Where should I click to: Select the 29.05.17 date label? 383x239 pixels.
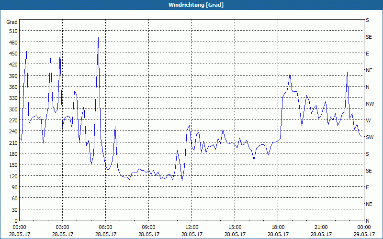click(x=364, y=234)
